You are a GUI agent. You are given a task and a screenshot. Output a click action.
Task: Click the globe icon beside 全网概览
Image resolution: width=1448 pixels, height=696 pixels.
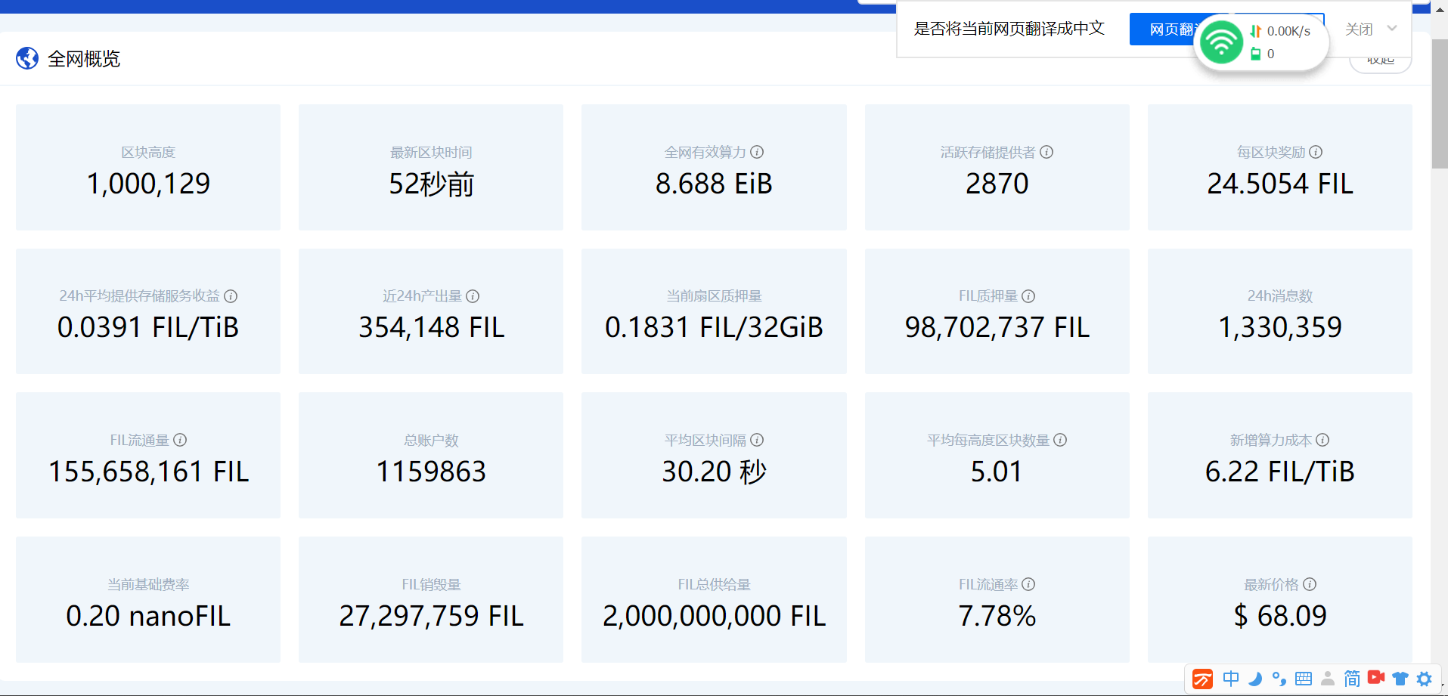point(27,58)
